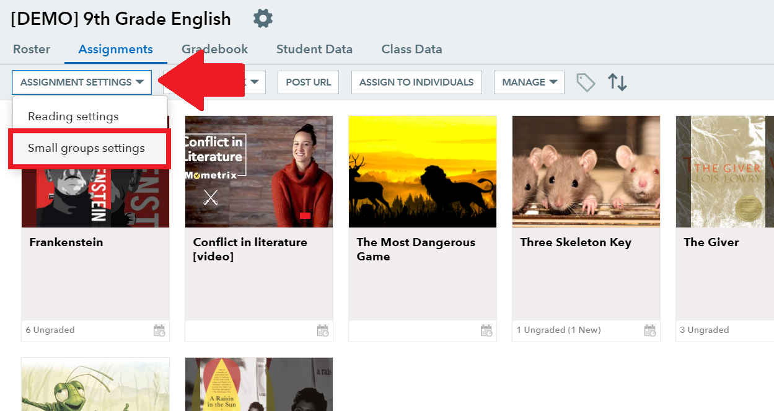Click the grasshopper cartoon thumbnail
774x411 pixels.
[x=95, y=384]
